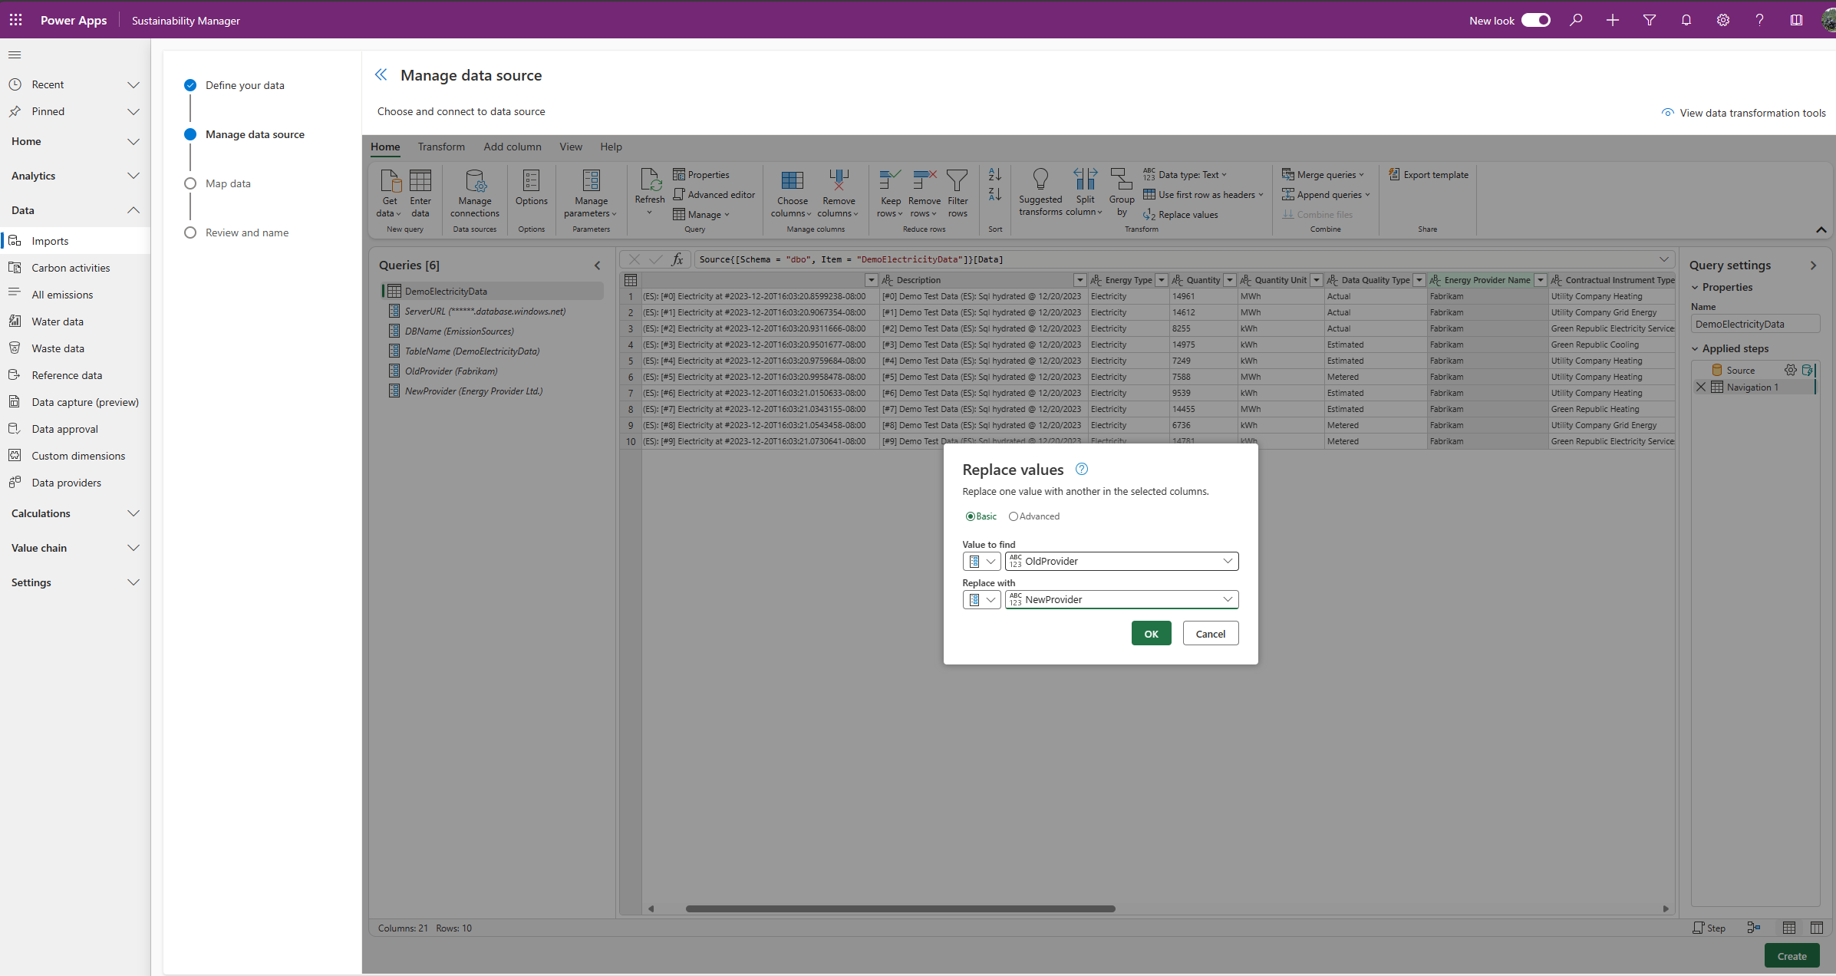Click Keep rows in the ribbon
Viewport: 1836px width, 976px height.
[890, 193]
